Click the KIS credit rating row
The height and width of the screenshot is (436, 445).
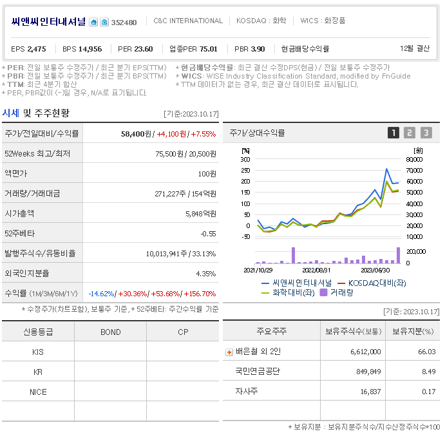[x=110, y=352]
